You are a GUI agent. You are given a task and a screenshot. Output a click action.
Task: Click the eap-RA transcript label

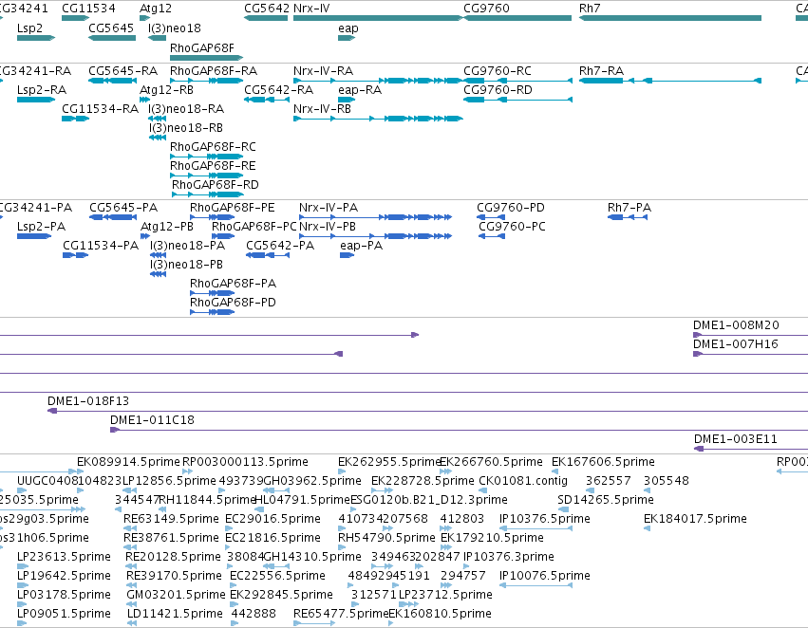(360, 89)
